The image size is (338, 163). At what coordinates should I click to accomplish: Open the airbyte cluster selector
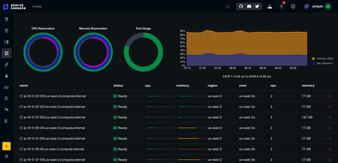point(317,6)
